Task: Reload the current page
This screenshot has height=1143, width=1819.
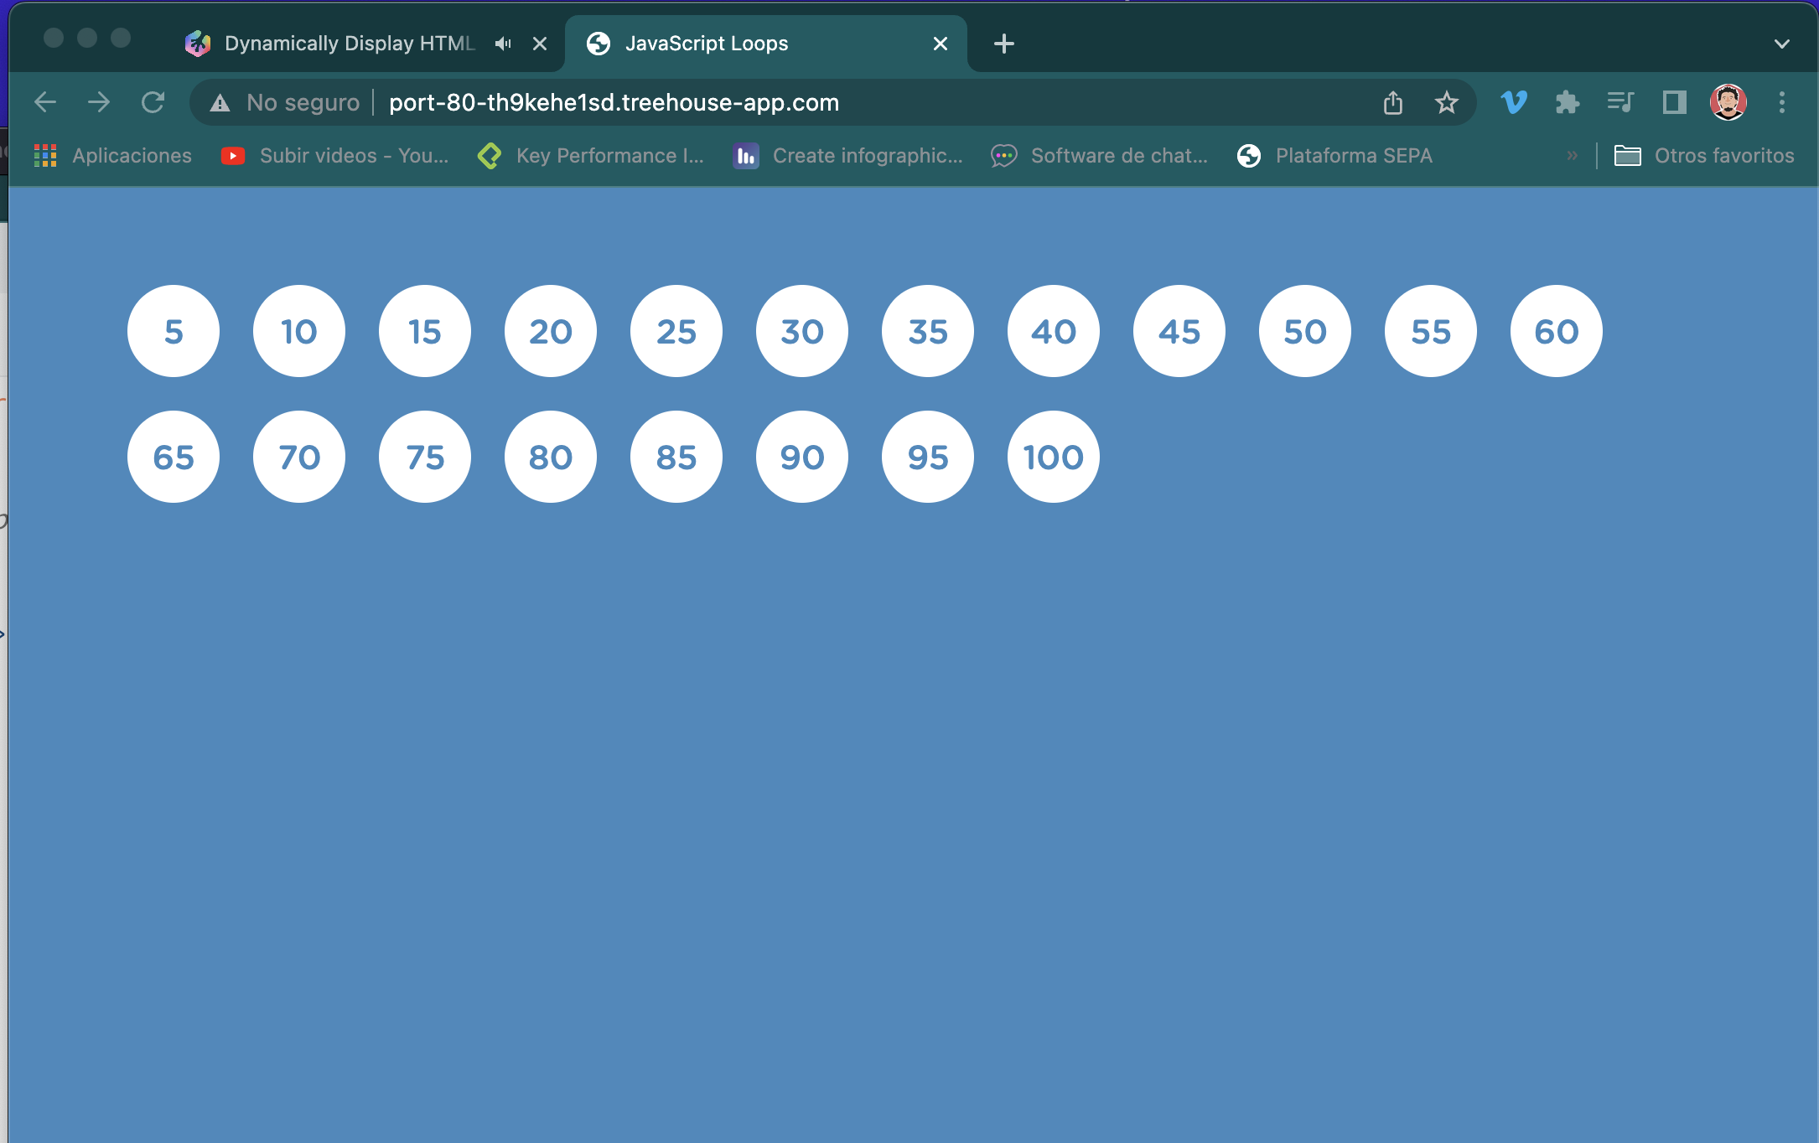Action: coord(153,102)
